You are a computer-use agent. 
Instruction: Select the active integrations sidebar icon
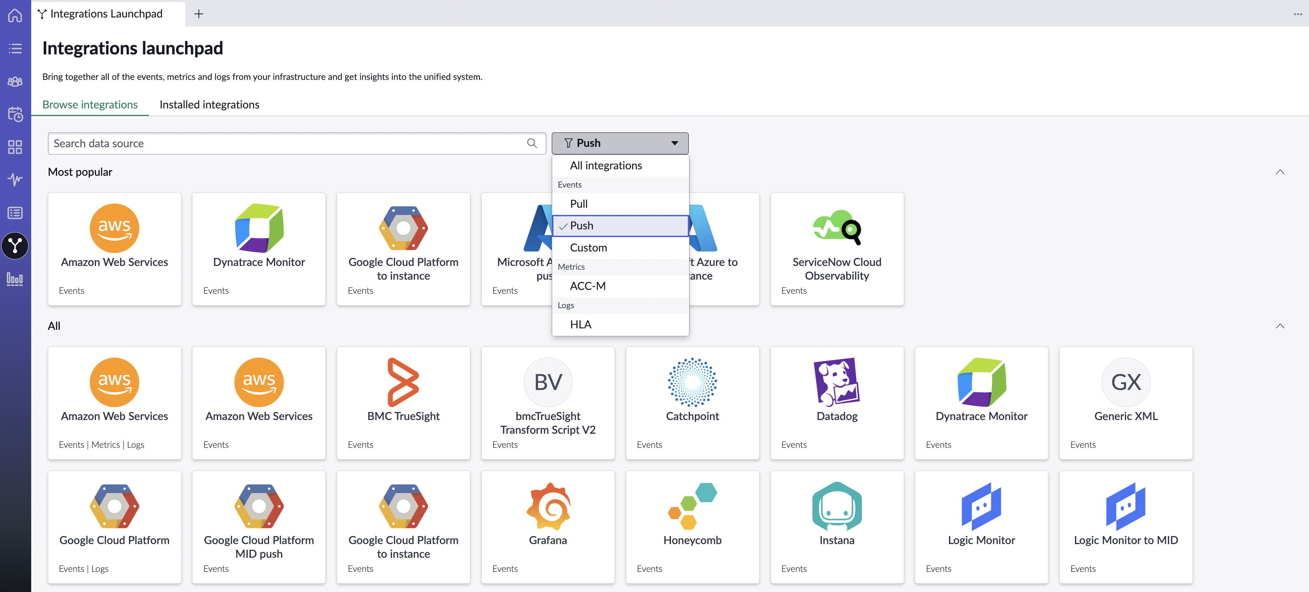point(15,246)
